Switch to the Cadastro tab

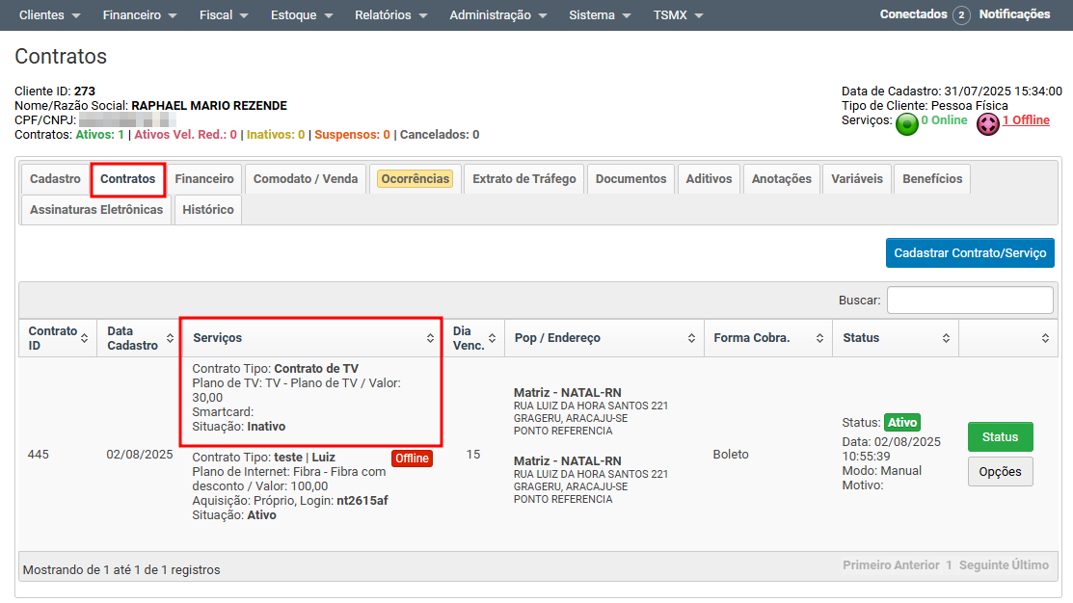tap(55, 179)
